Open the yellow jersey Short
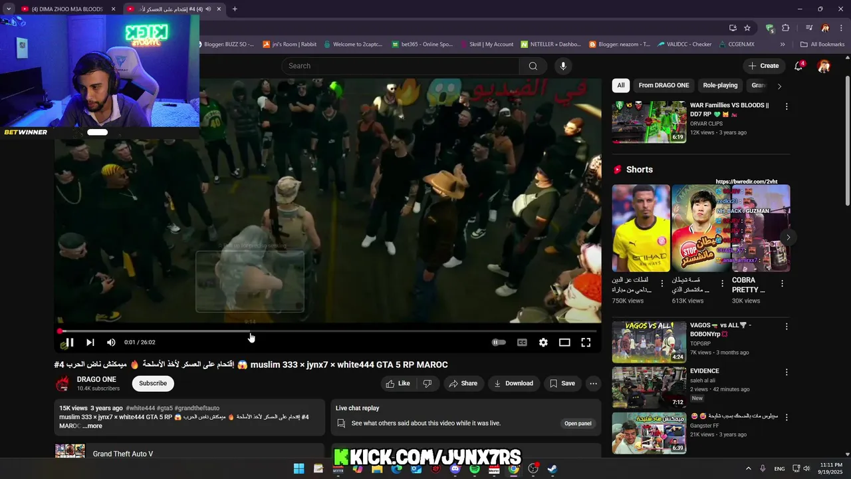This screenshot has width=851, height=479. (641, 228)
